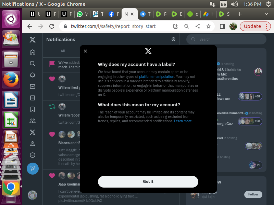Click the compose post button
The image size is (274, 205).
point(33,168)
